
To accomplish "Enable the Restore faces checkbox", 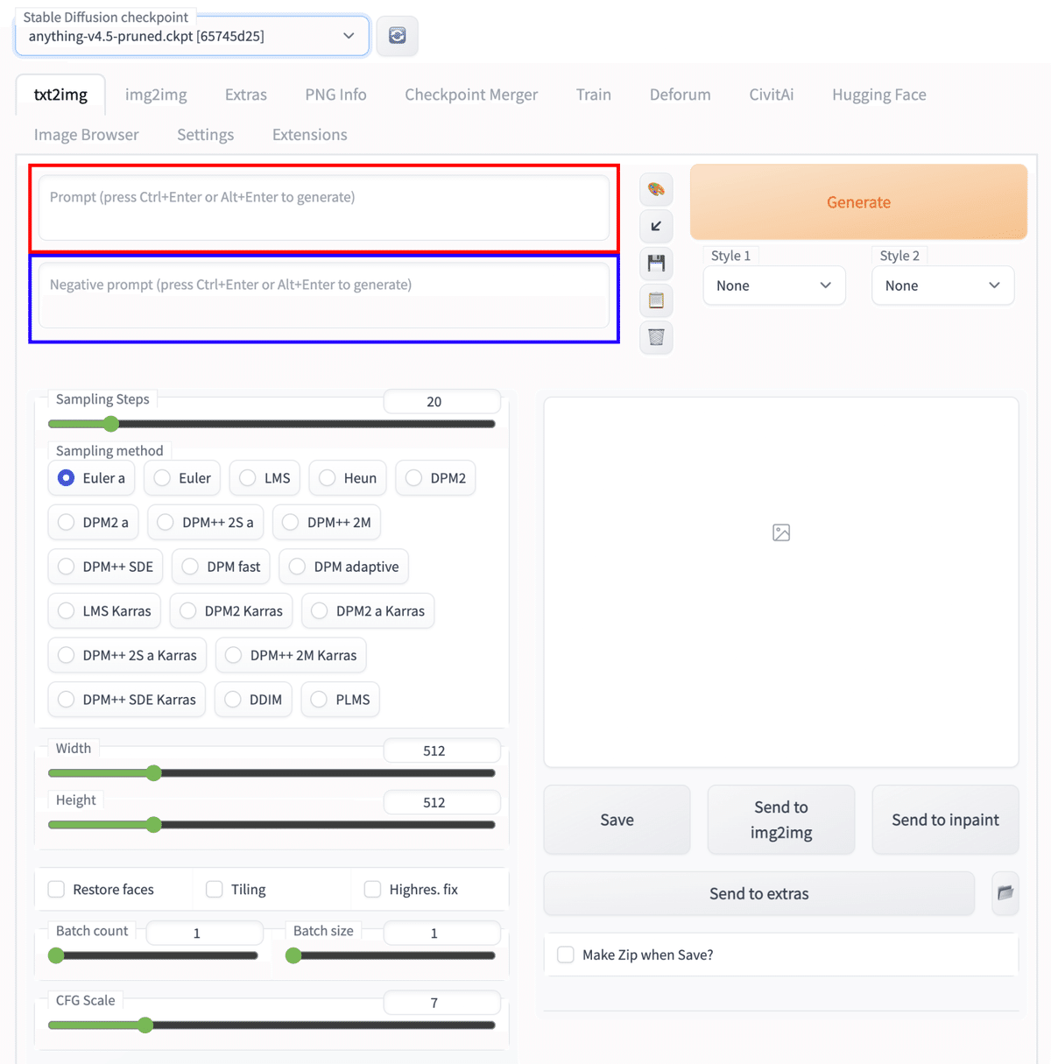I will coord(56,890).
